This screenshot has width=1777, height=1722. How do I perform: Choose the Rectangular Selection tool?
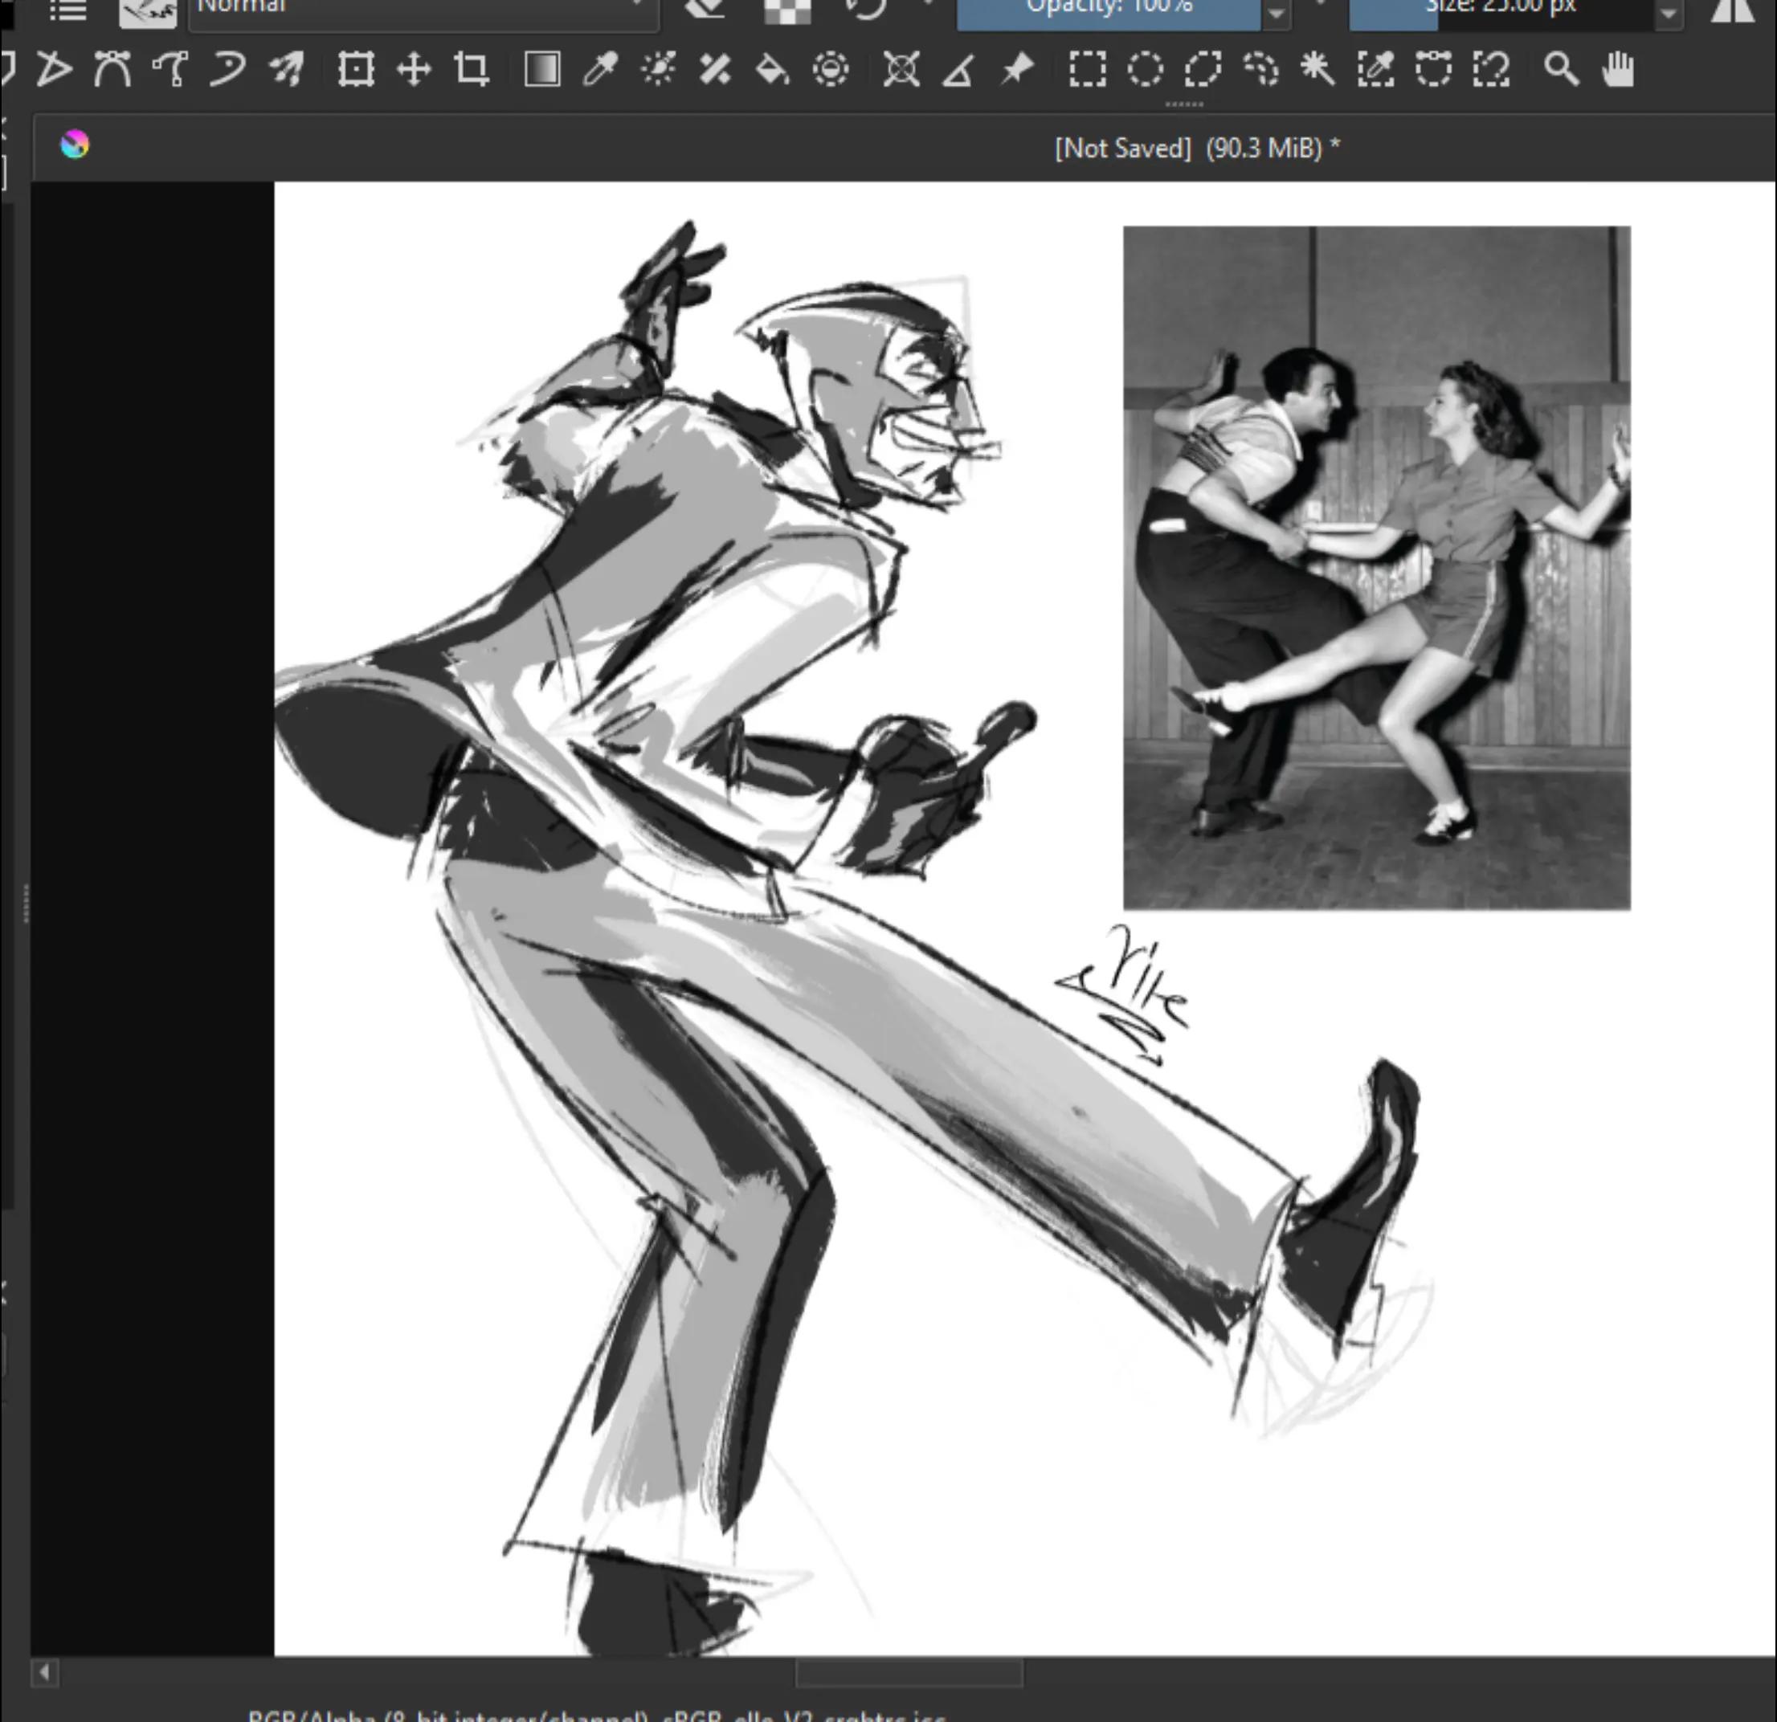point(1087,70)
